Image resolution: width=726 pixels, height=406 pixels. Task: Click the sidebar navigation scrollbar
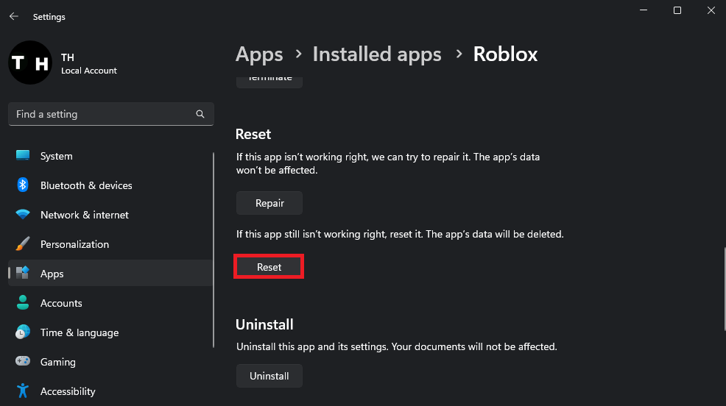click(x=214, y=249)
